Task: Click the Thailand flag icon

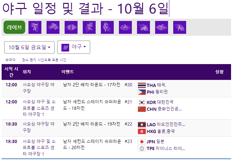Action: click(x=142, y=85)
